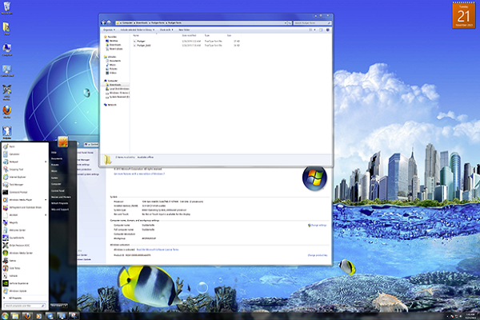This screenshot has height=320, width=480.
Task: Open Include selected folder in library dropdown
Action: click(x=138, y=30)
